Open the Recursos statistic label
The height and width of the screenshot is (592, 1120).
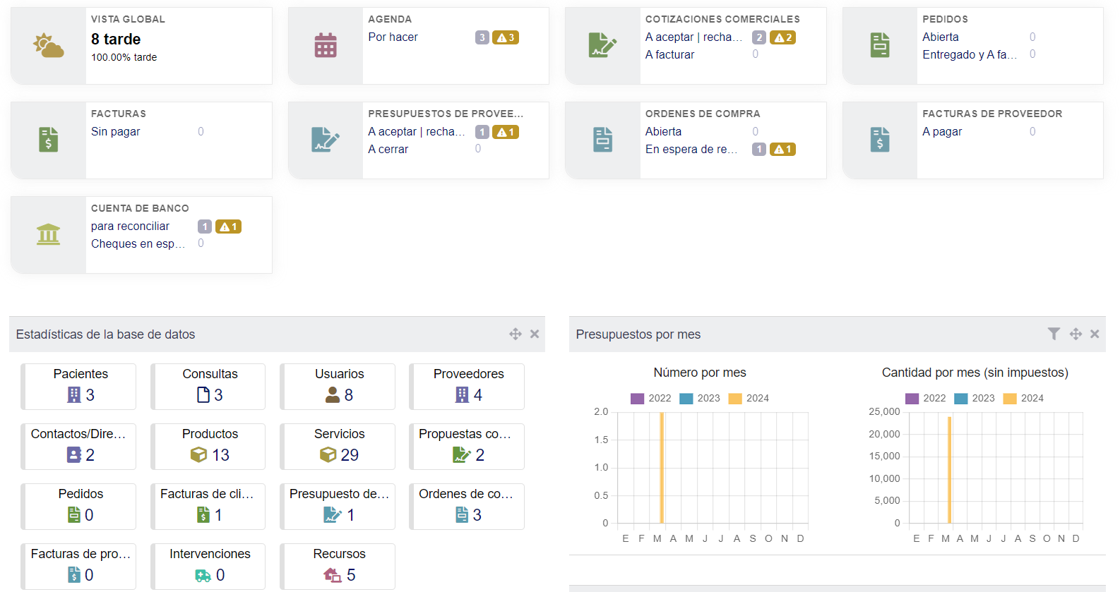340,554
